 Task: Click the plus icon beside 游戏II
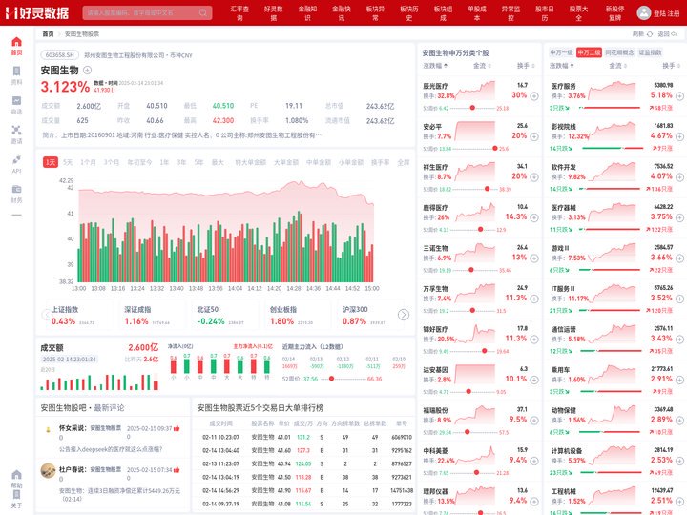pyautogui.click(x=679, y=258)
